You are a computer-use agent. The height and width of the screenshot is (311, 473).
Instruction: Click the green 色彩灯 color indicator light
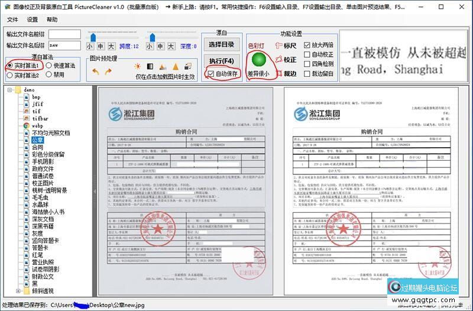point(259,60)
